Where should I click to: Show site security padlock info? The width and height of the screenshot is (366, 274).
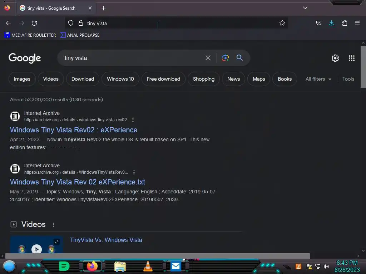tap(81, 23)
